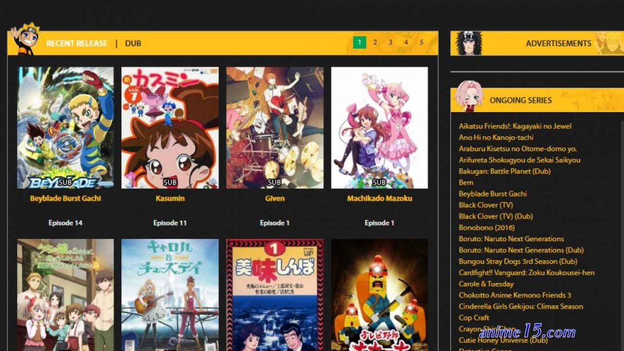
Task: Open Aikatsu Friends!: Kagayaki no Jewel link
Action: pyautogui.click(x=515, y=126)
